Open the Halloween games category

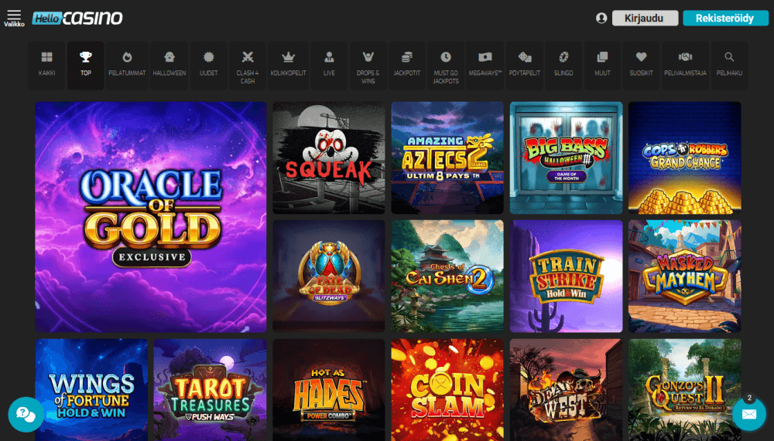(x=169, y=64)
